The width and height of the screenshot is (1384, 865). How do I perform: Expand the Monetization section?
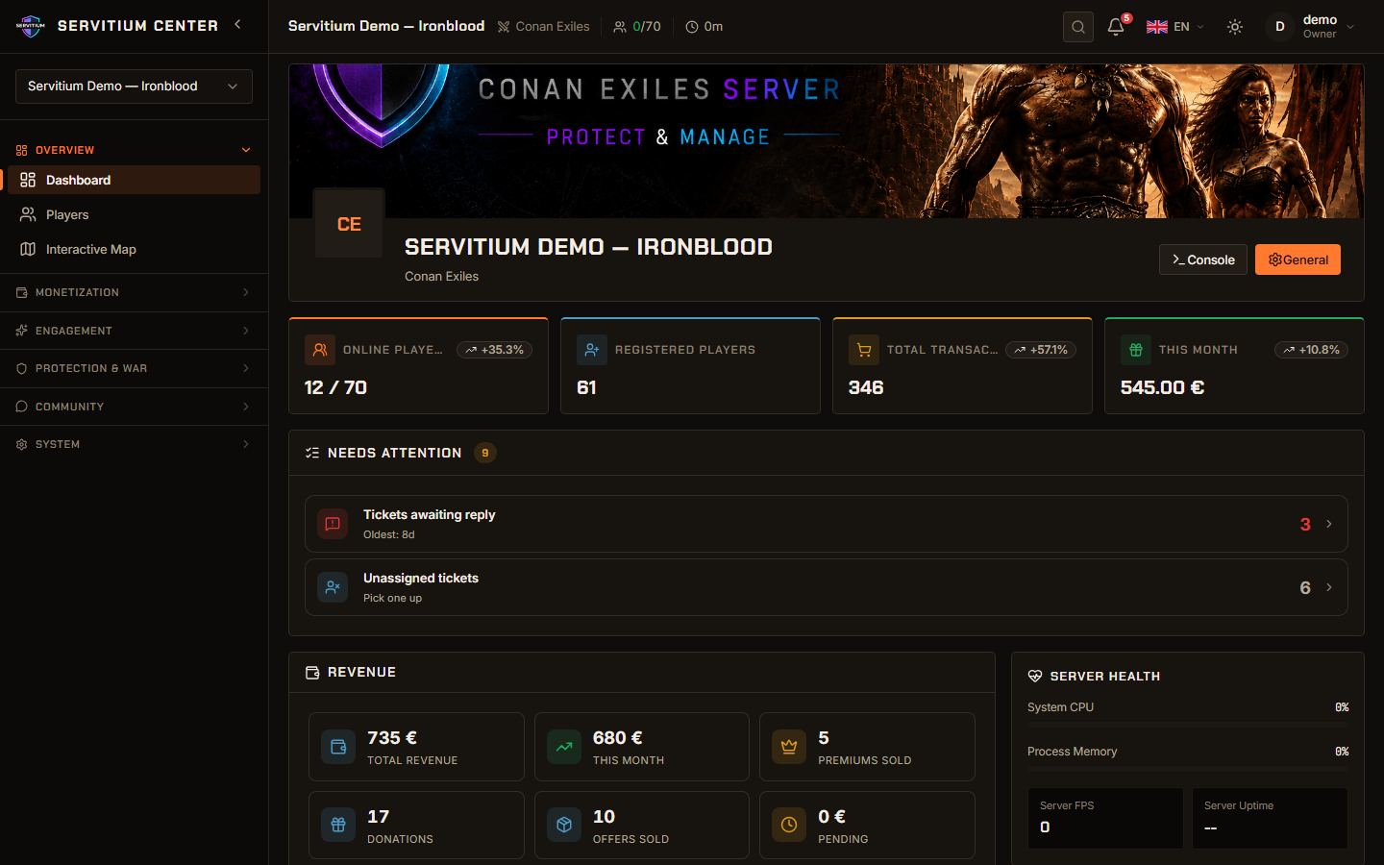[134, 292]
